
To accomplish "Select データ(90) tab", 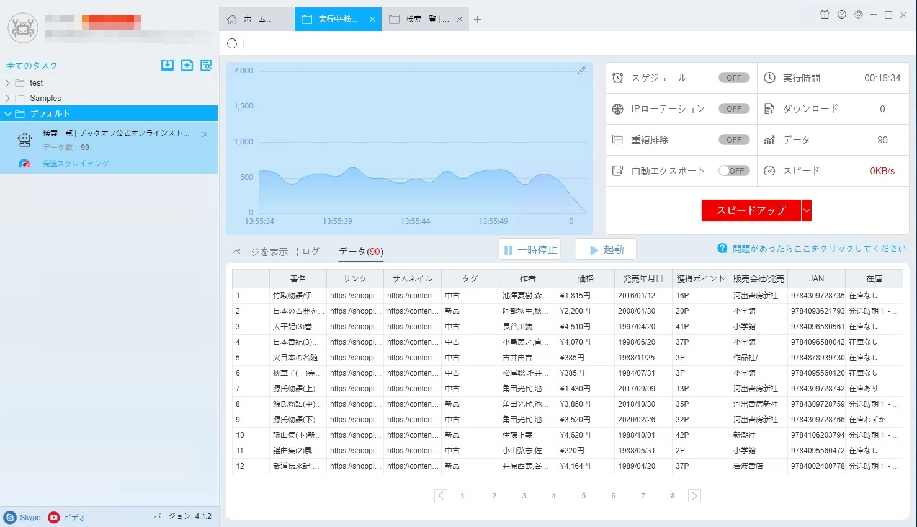I will point(361,251).
